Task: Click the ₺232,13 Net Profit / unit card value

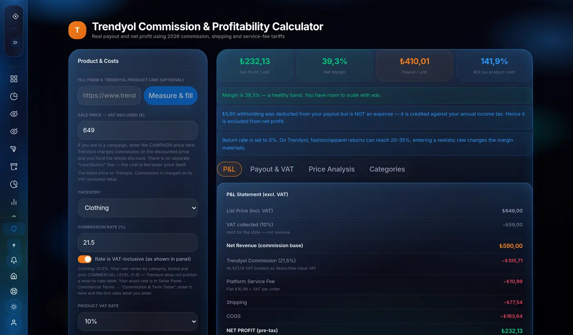Action: (255, 61)
